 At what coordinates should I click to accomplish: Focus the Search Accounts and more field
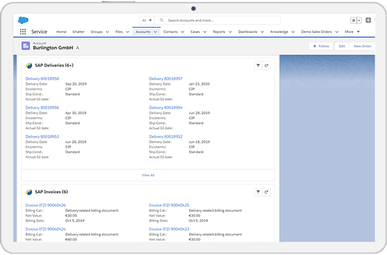[x=217, y=20]
